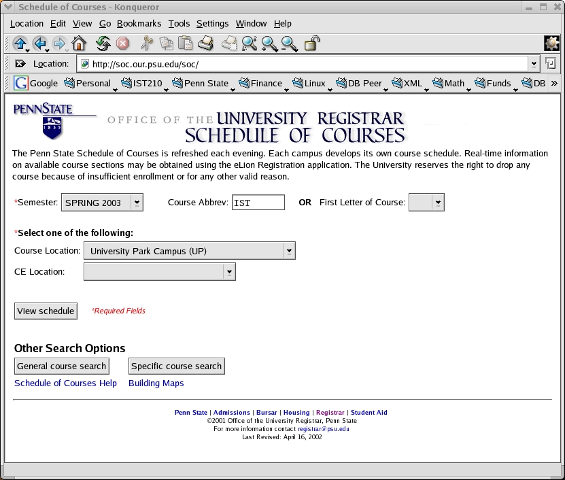Navigate back with the Back arrow icon
The height and width of the screenshot is (480, 565).
click(x=40, y=44)
